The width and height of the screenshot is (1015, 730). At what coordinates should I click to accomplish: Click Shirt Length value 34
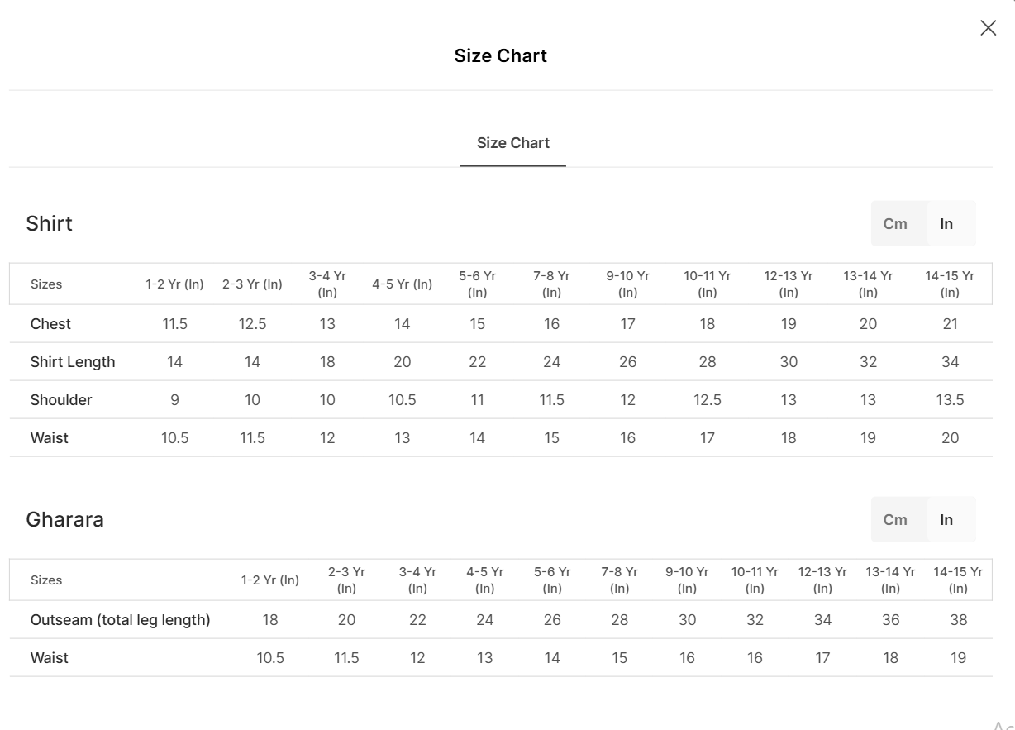(950, 362)
